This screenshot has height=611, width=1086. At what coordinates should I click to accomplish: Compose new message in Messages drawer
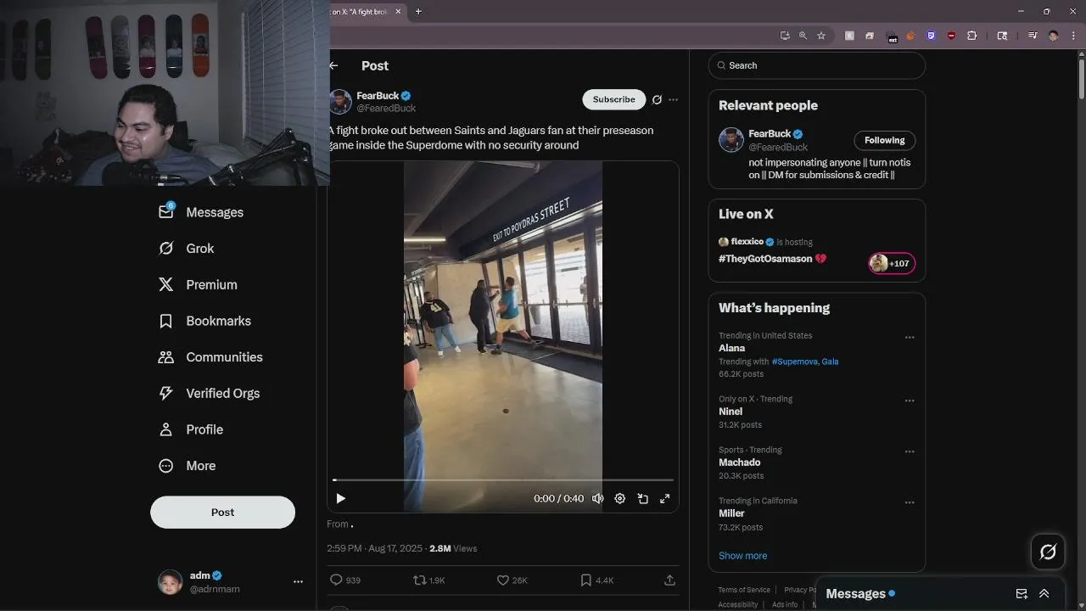click(x=1022, y=594)
